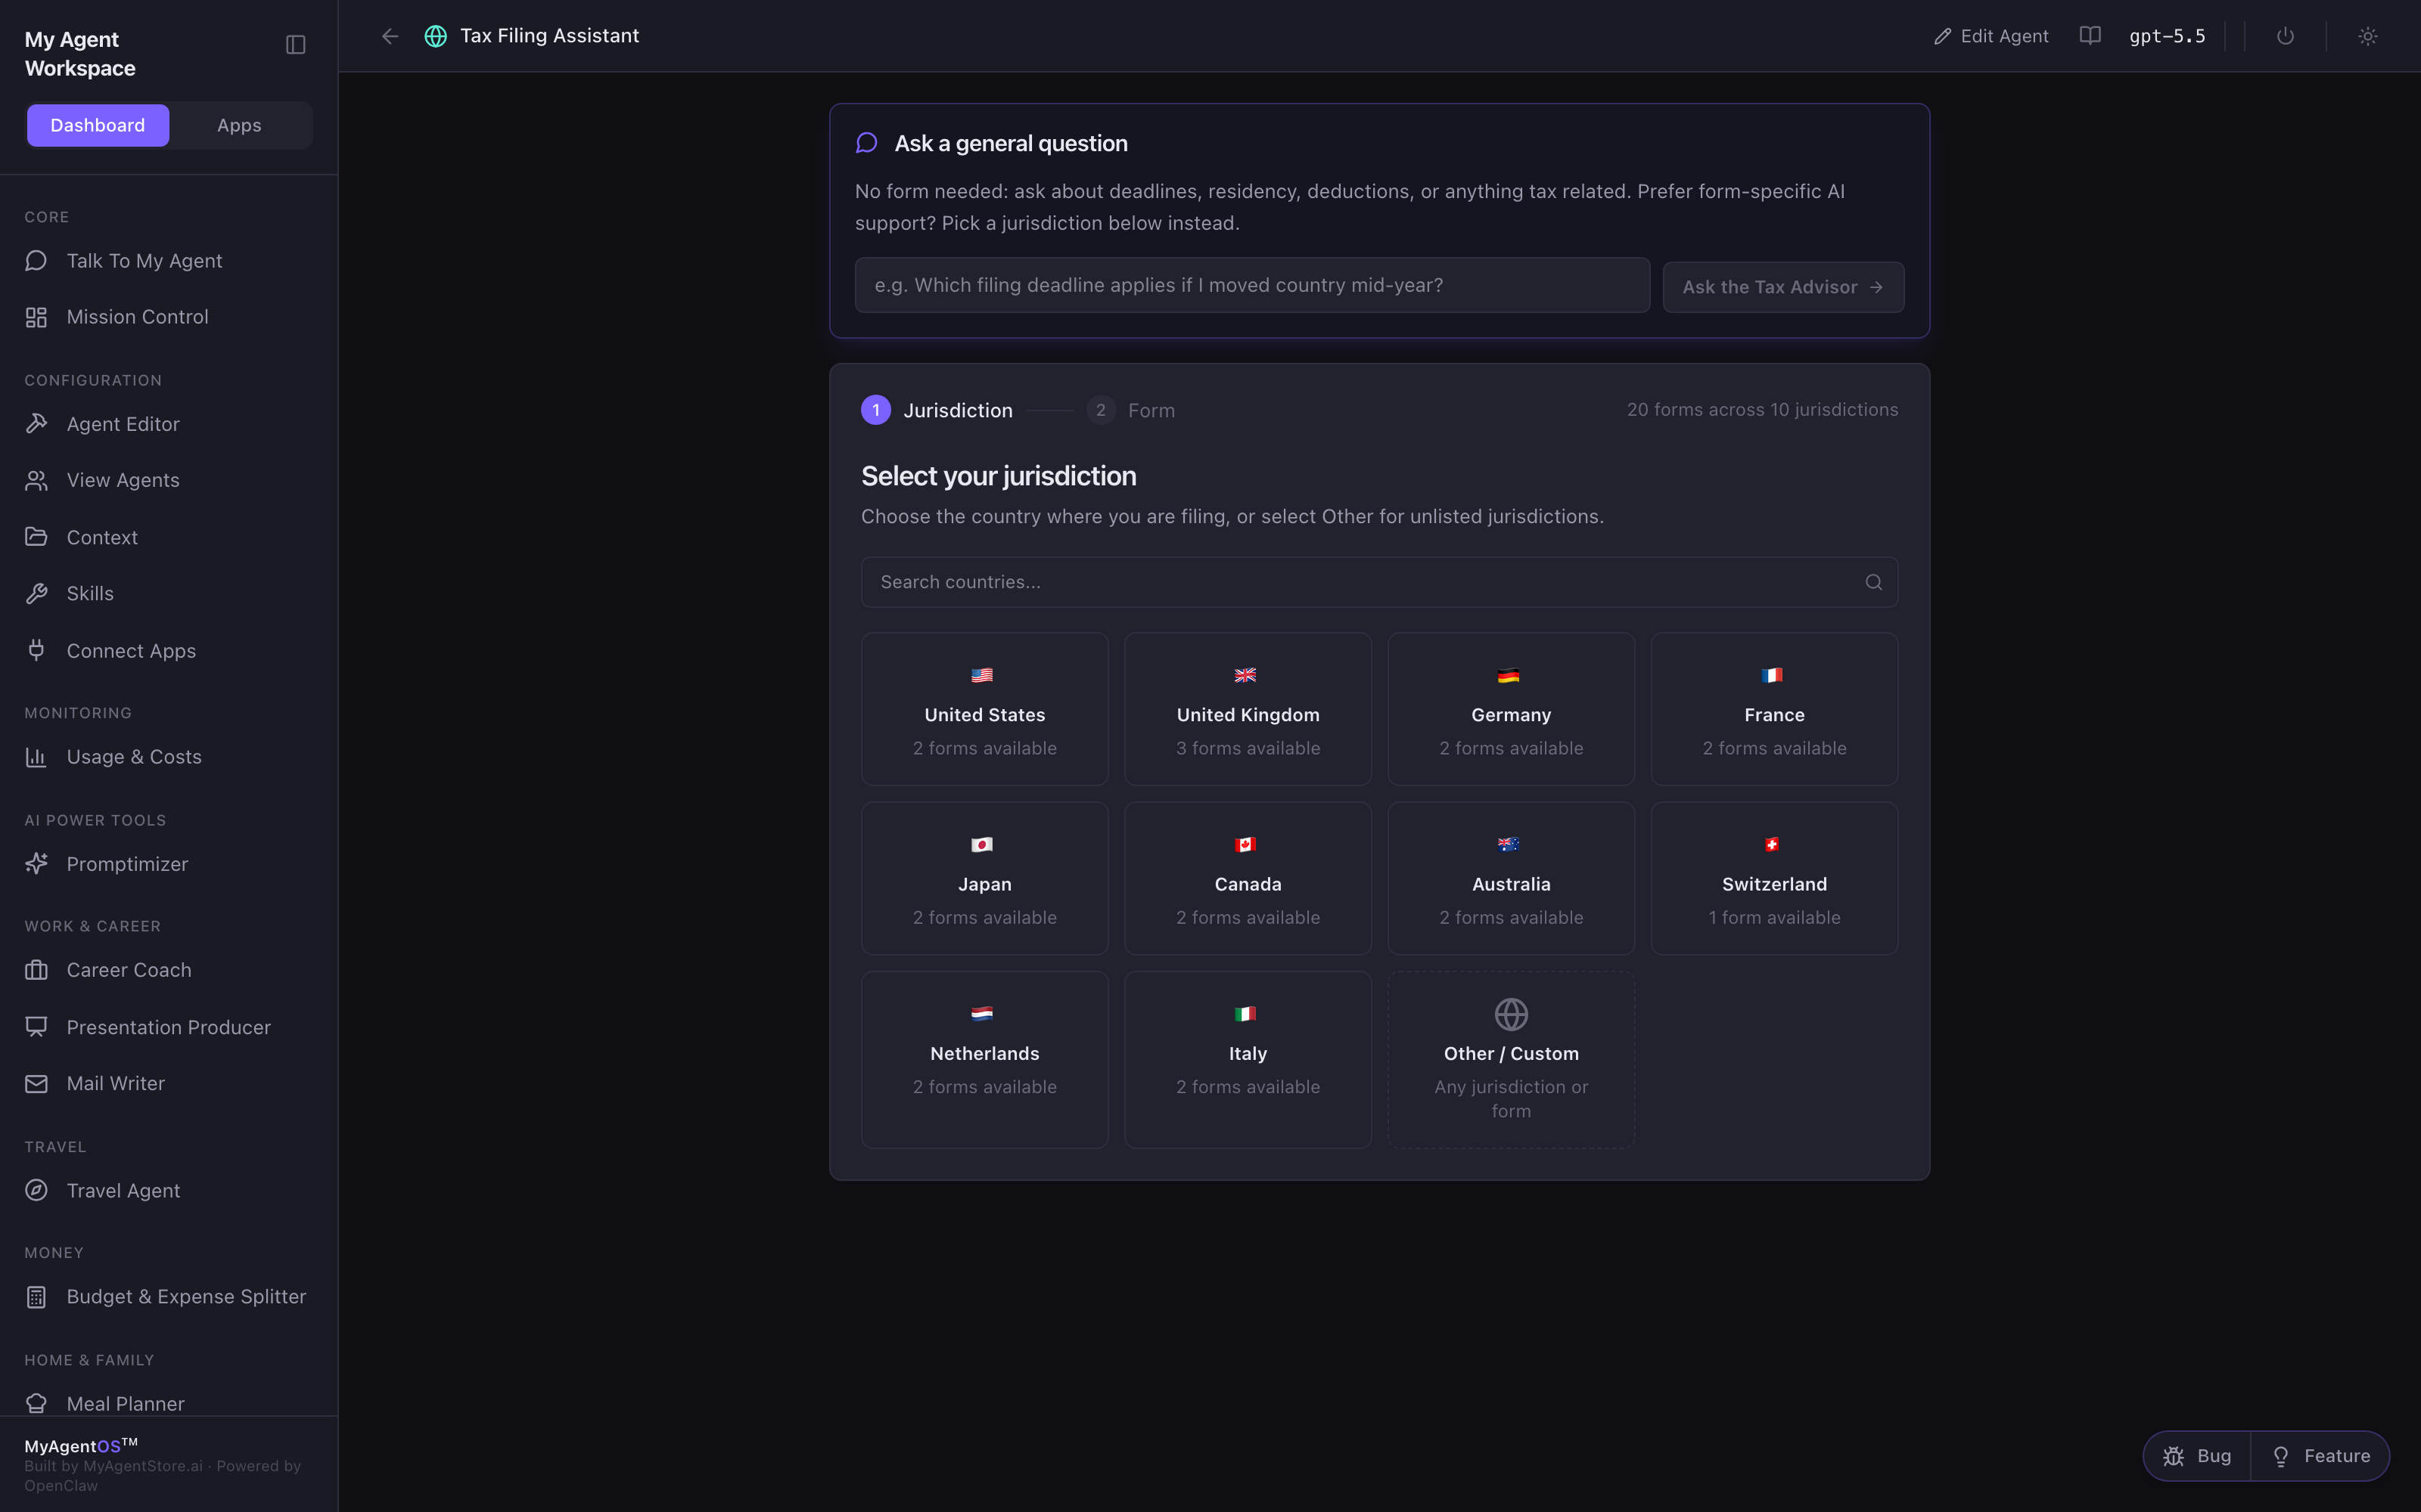This screenshot has width=2421, height=1512.
Task: Select the Other / Custom globe card
Action: click(x=1511, y=1059)
